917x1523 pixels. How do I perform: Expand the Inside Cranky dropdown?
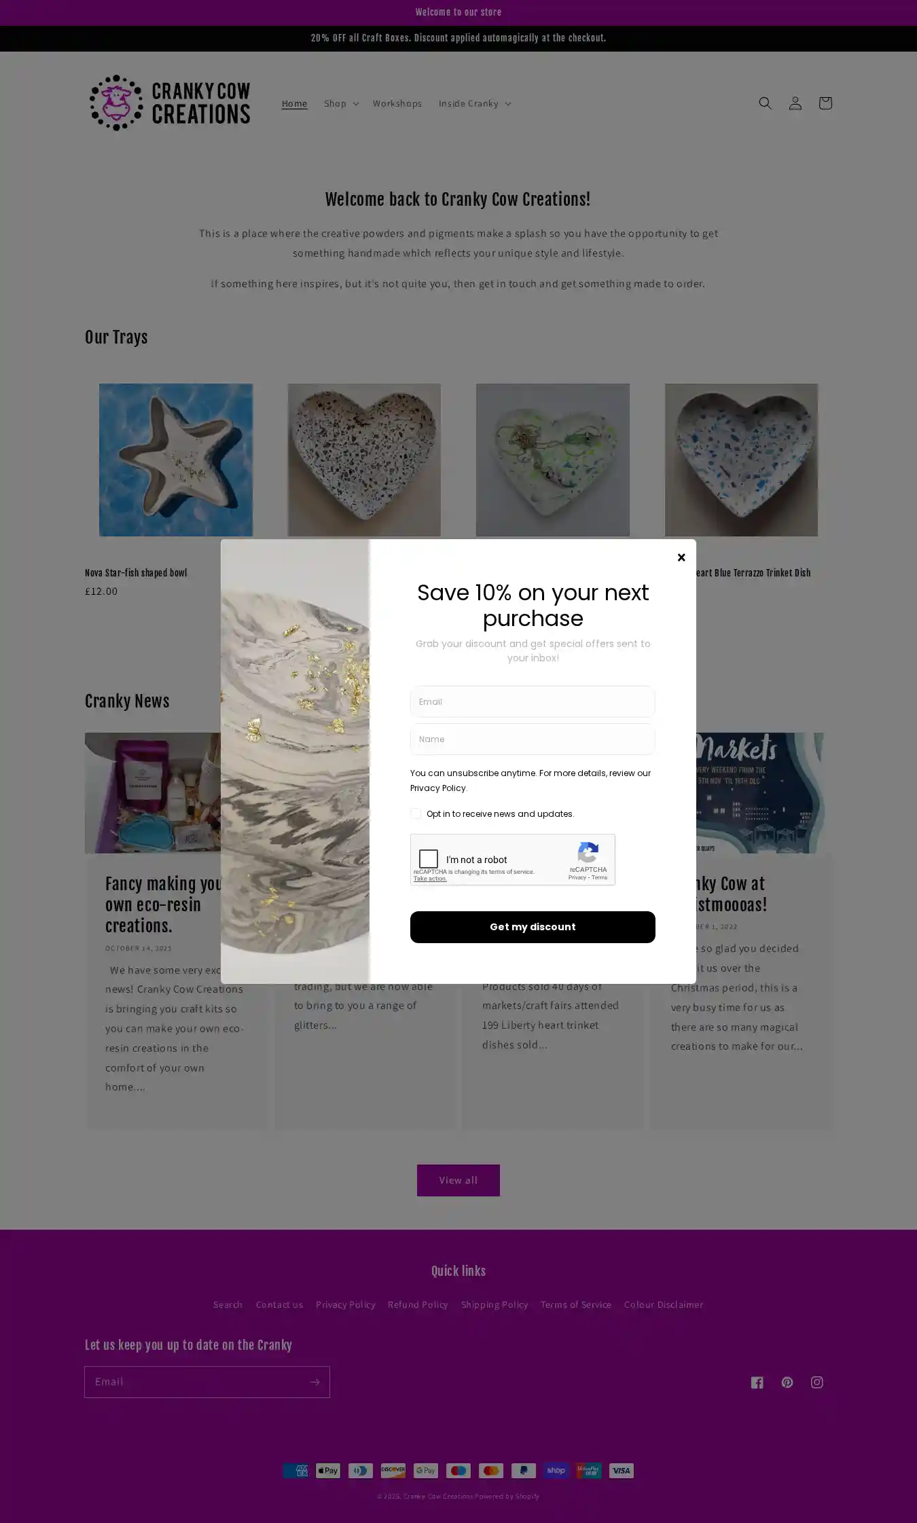click(474, 103)
